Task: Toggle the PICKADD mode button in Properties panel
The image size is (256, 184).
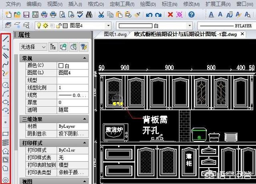Action: click(x=63, y=47)
